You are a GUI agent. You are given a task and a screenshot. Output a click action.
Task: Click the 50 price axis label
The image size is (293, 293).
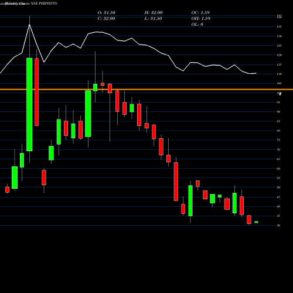click(x=278, y=188)
